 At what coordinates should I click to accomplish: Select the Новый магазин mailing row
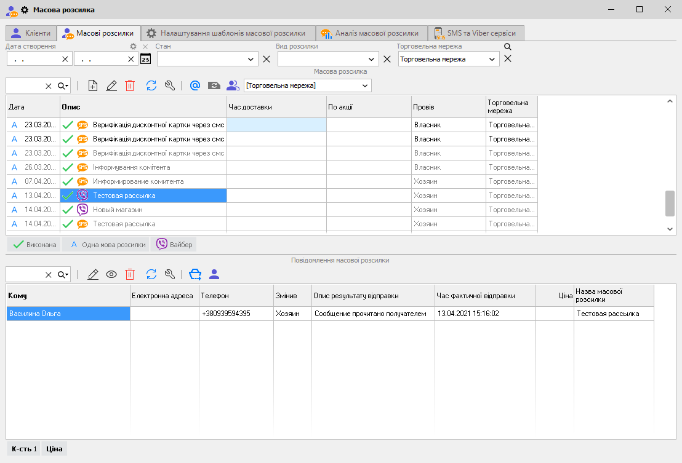pyautogui.click(x=118, y=210)
